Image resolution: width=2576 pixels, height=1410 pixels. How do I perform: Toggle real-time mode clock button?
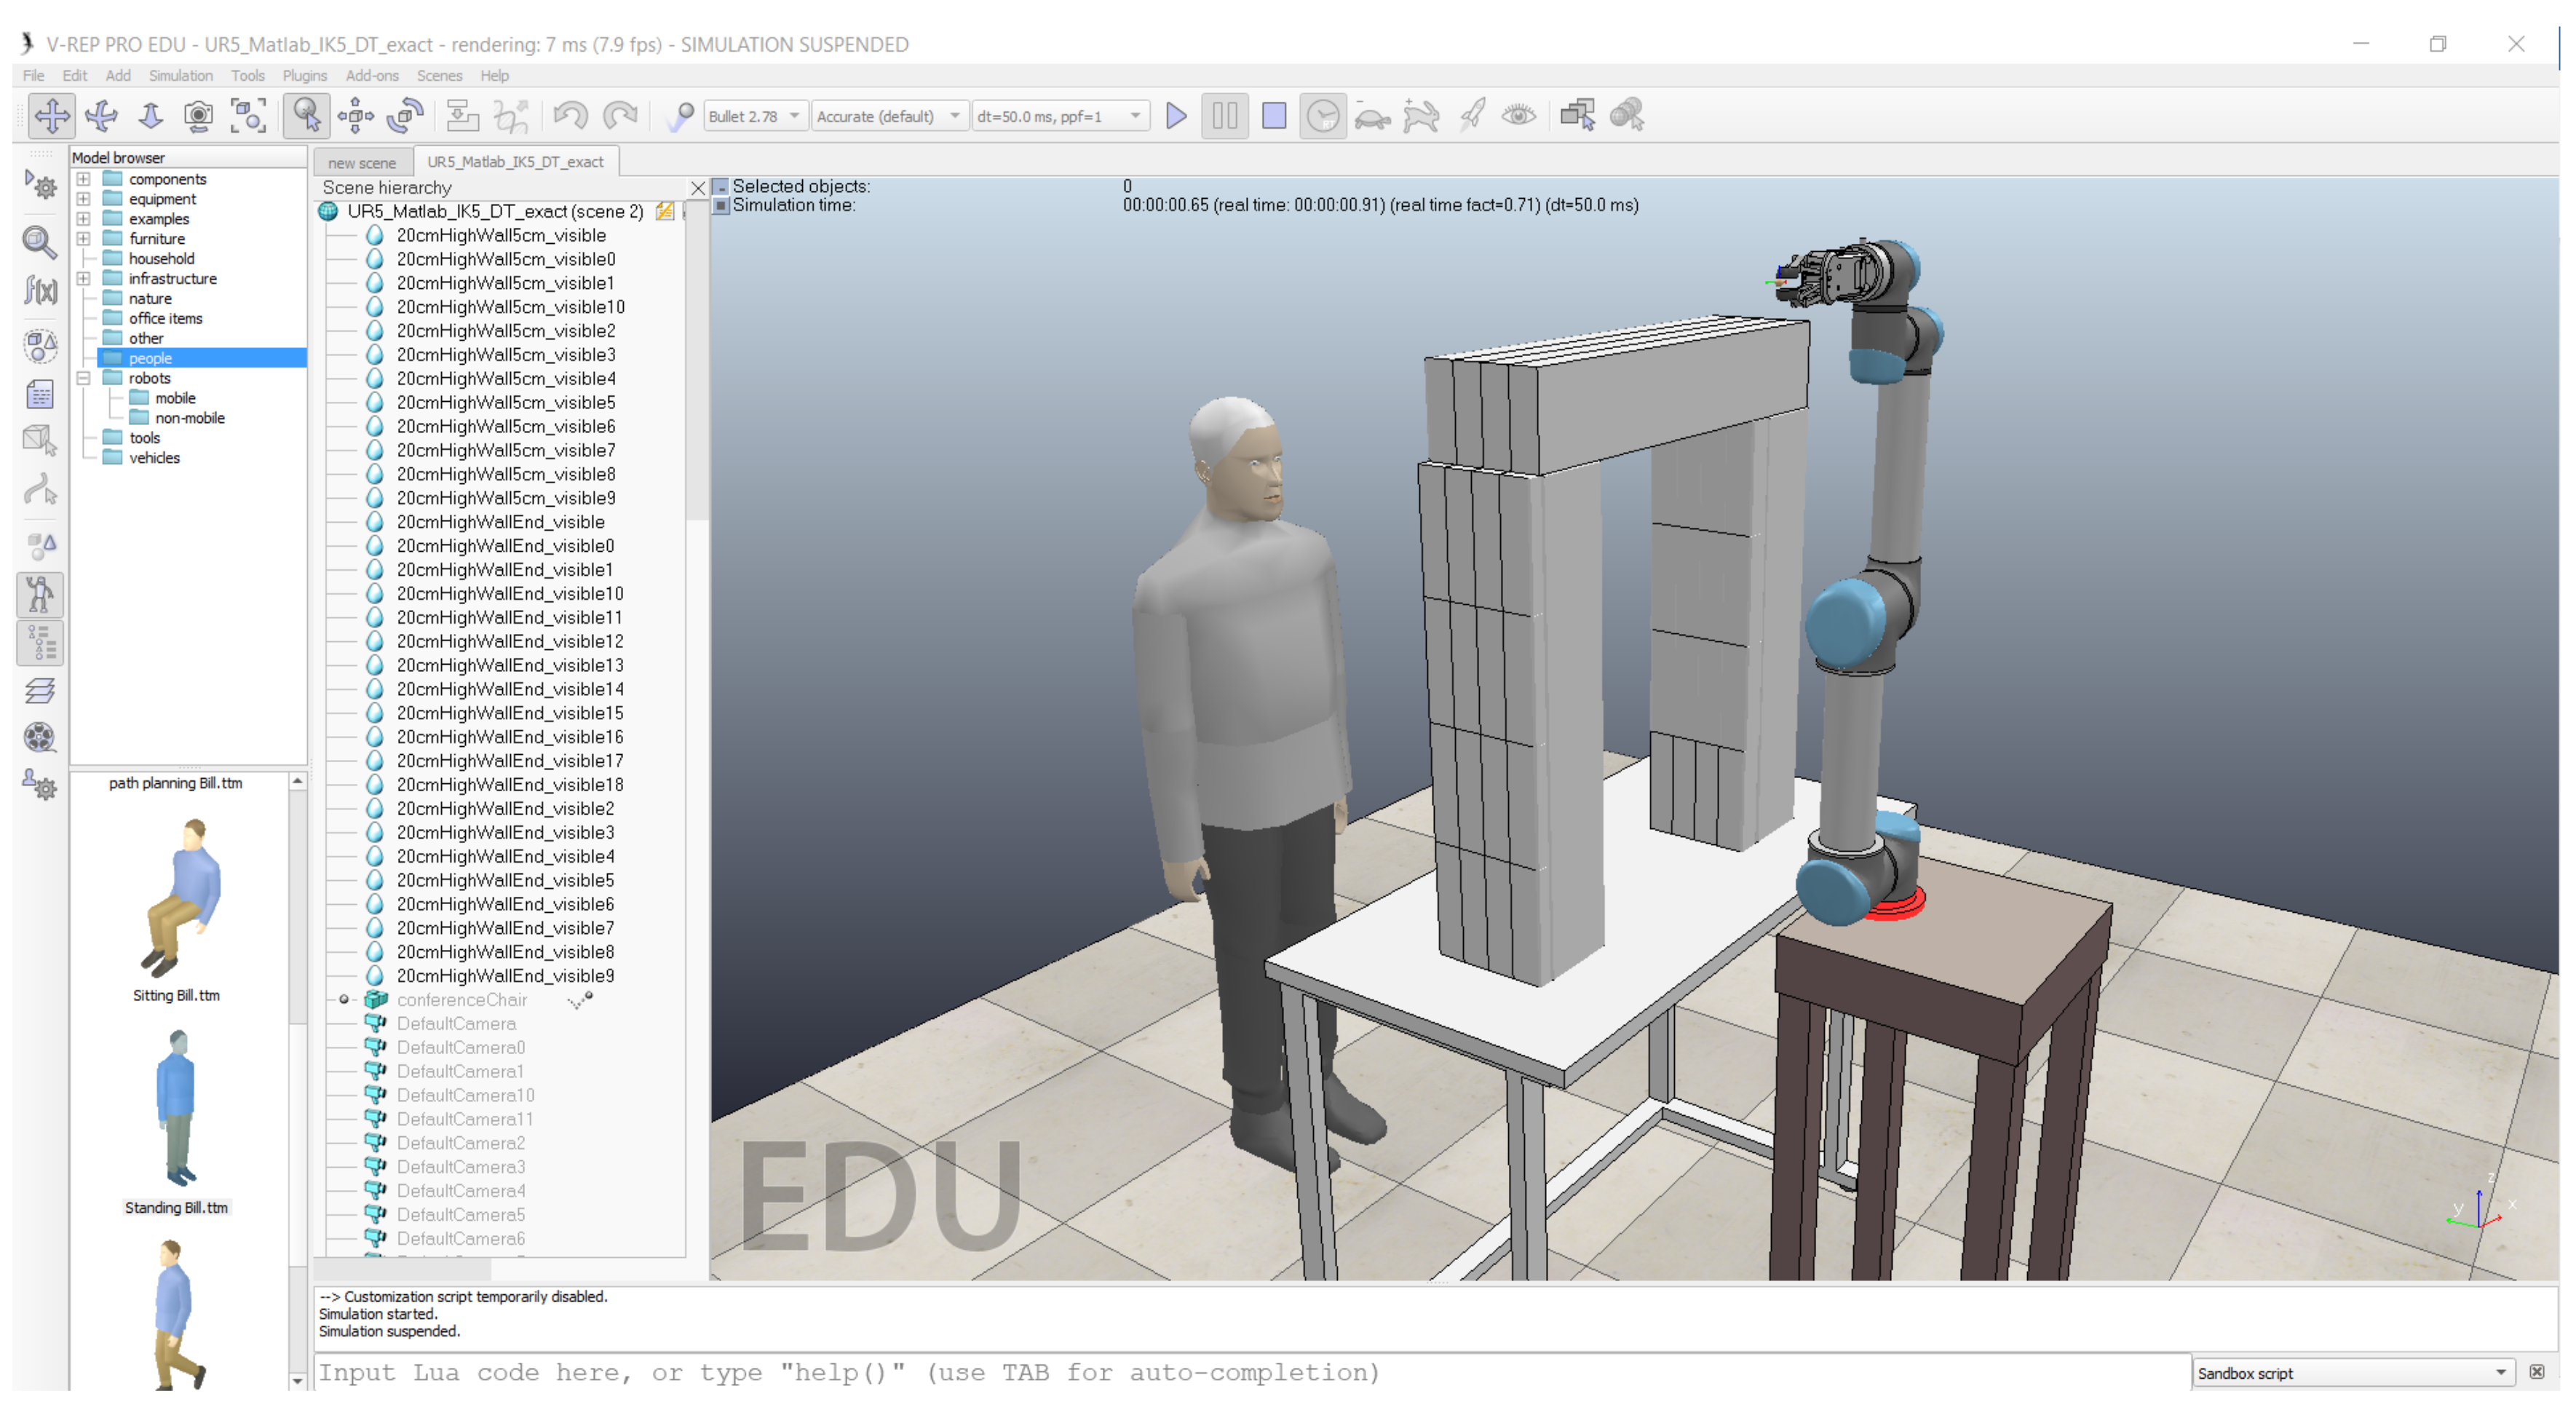(1322, 116)
